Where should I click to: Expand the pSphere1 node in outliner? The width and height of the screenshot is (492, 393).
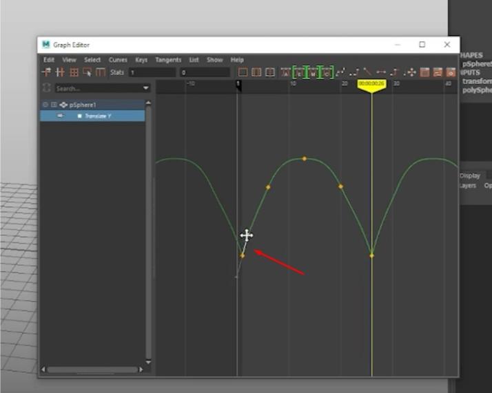[54, 105]
